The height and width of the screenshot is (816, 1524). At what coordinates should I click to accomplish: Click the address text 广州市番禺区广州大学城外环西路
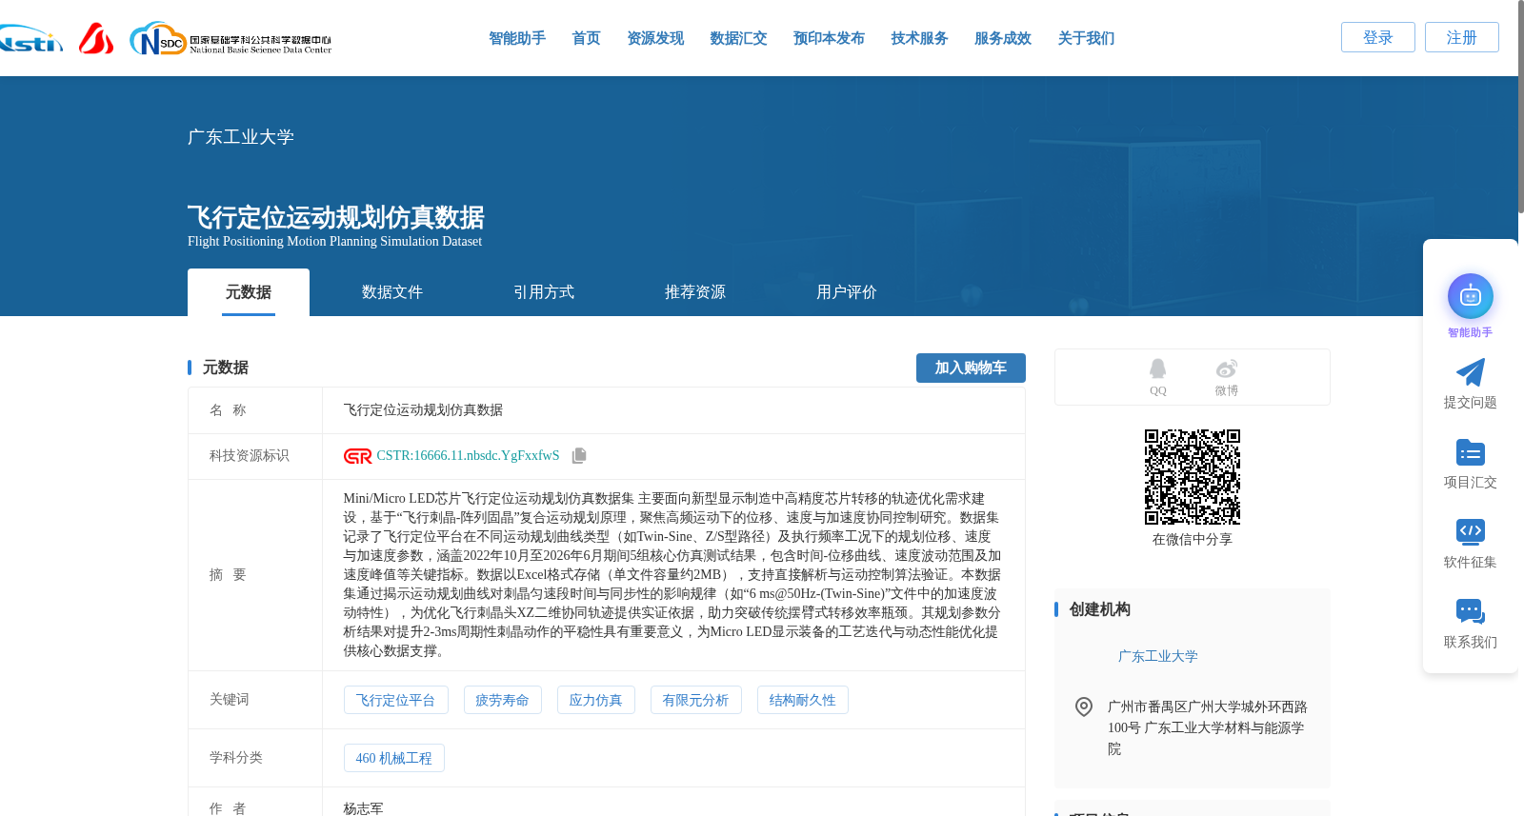click(x=1207, y=707)
